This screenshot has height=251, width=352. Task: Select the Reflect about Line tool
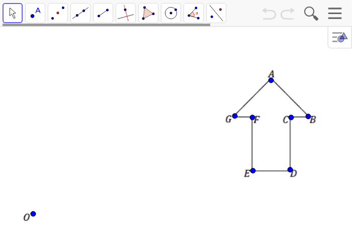tap(216, 13)
